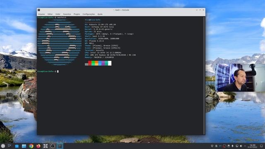Image resolution: width=265 pixels, height=149 pixels.
Task: Click the Konsole vertical scrollbar
Action: coord(204,75)
